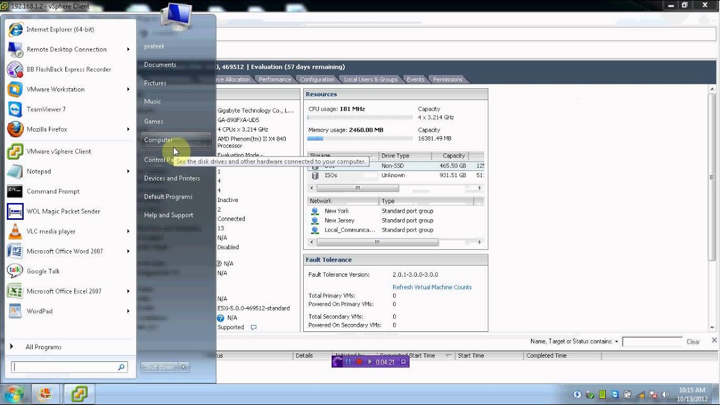Click Refresh Virtual Machine Counts link
This screenshot has height=405, width=720.
432,287
